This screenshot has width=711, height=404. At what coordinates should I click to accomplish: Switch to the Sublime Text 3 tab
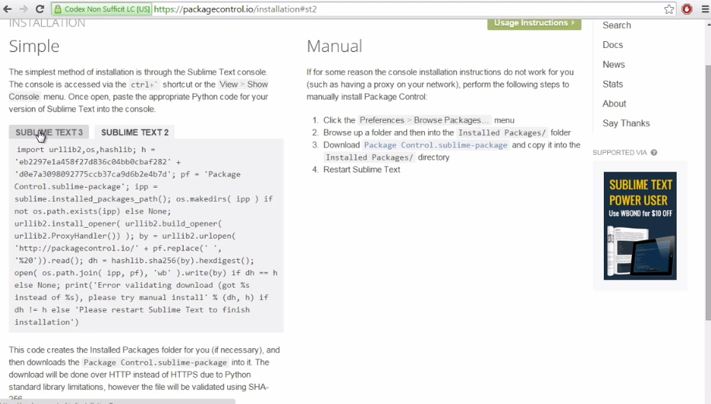point(49,133)
